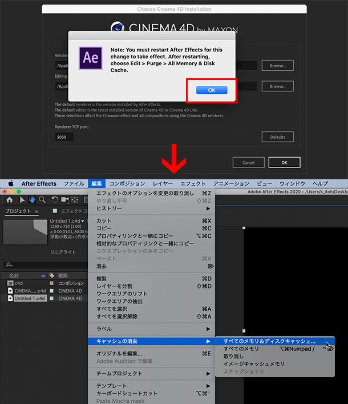Click tan label swatch of c4d composition
The width and height of the screenshot is (348, 404).
(51, 283)
